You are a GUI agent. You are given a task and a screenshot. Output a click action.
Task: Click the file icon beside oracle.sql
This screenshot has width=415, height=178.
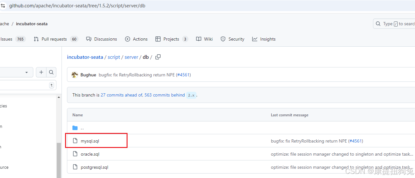pos(75,154)
